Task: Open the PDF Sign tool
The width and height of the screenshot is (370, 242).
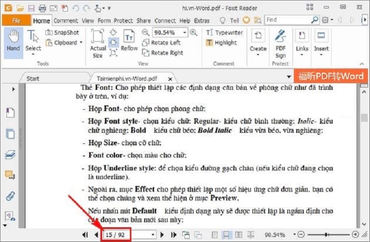Action: (280, 44)
